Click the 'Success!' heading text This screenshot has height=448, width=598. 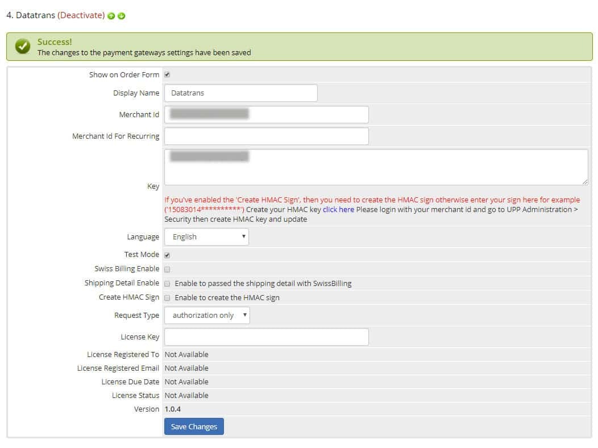point(55,42)
